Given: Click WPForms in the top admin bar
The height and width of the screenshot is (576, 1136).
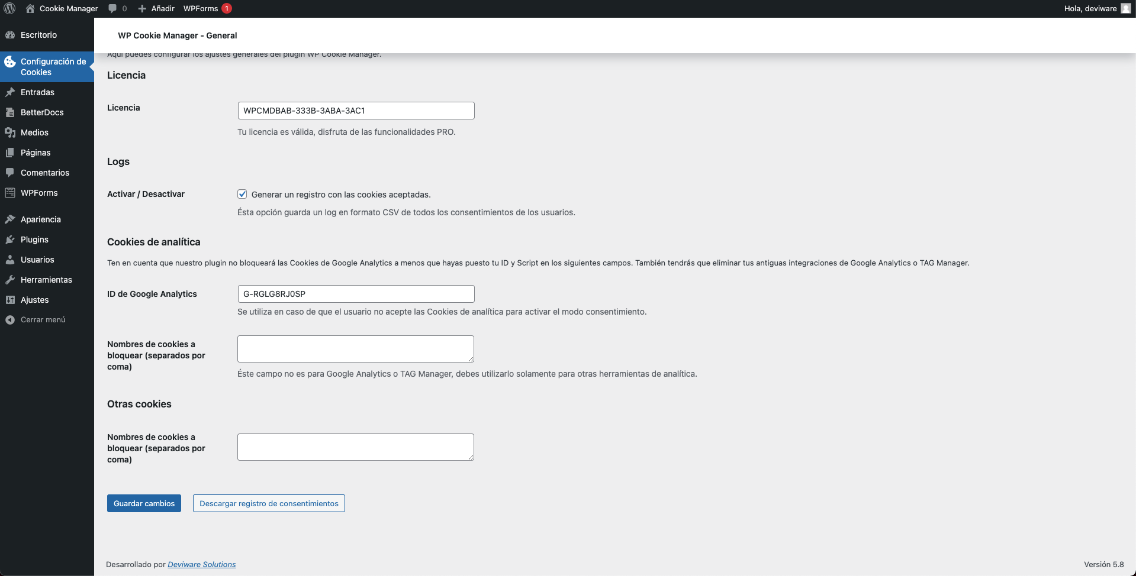Looking at the screenshot, I should click(x=201, y=8).
